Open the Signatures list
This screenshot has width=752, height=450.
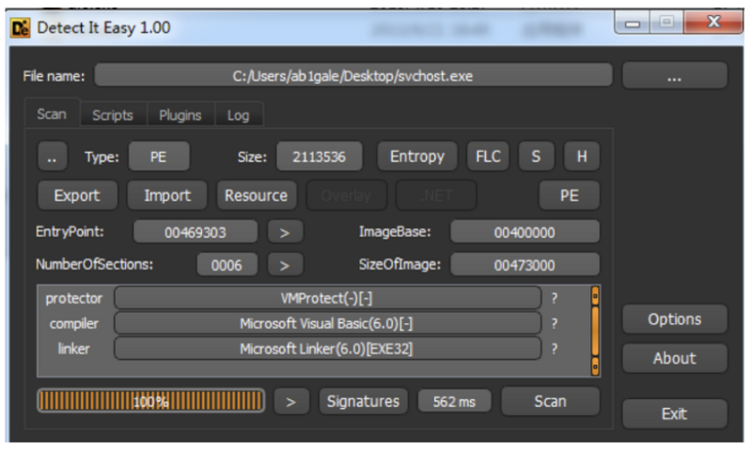click(x=363, y=401)
